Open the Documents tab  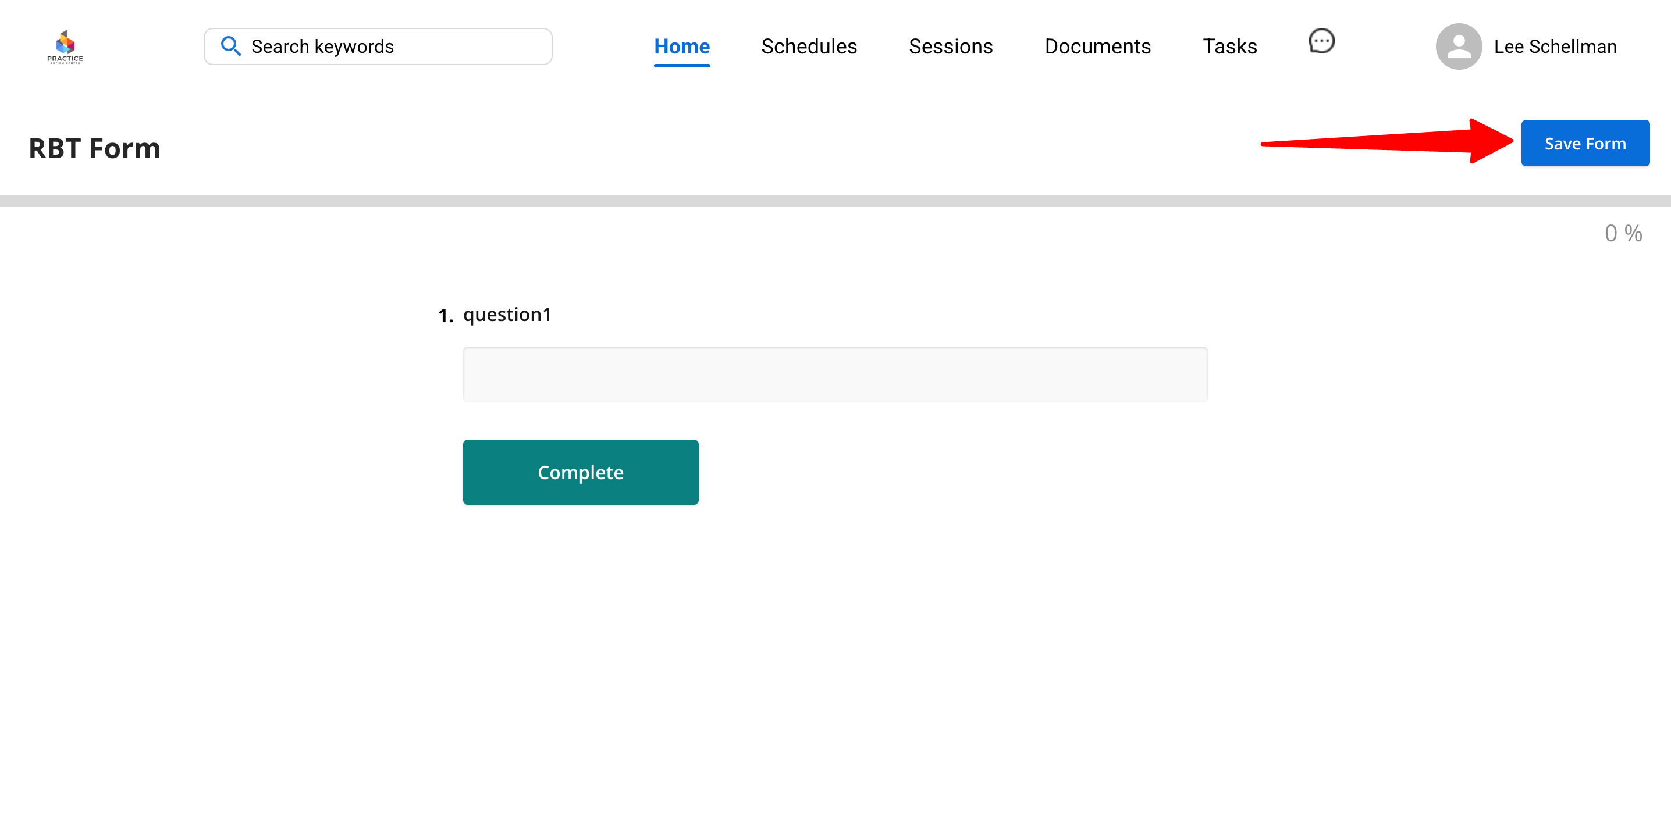1097,47
